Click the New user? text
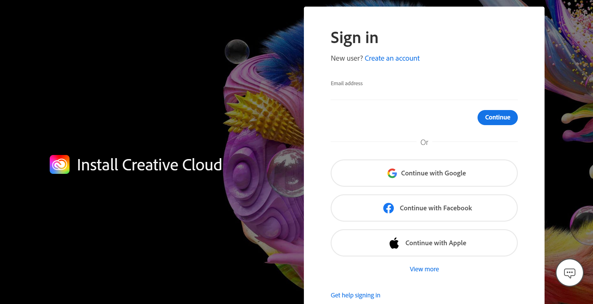The image size is (593, 304). (347, 58)
